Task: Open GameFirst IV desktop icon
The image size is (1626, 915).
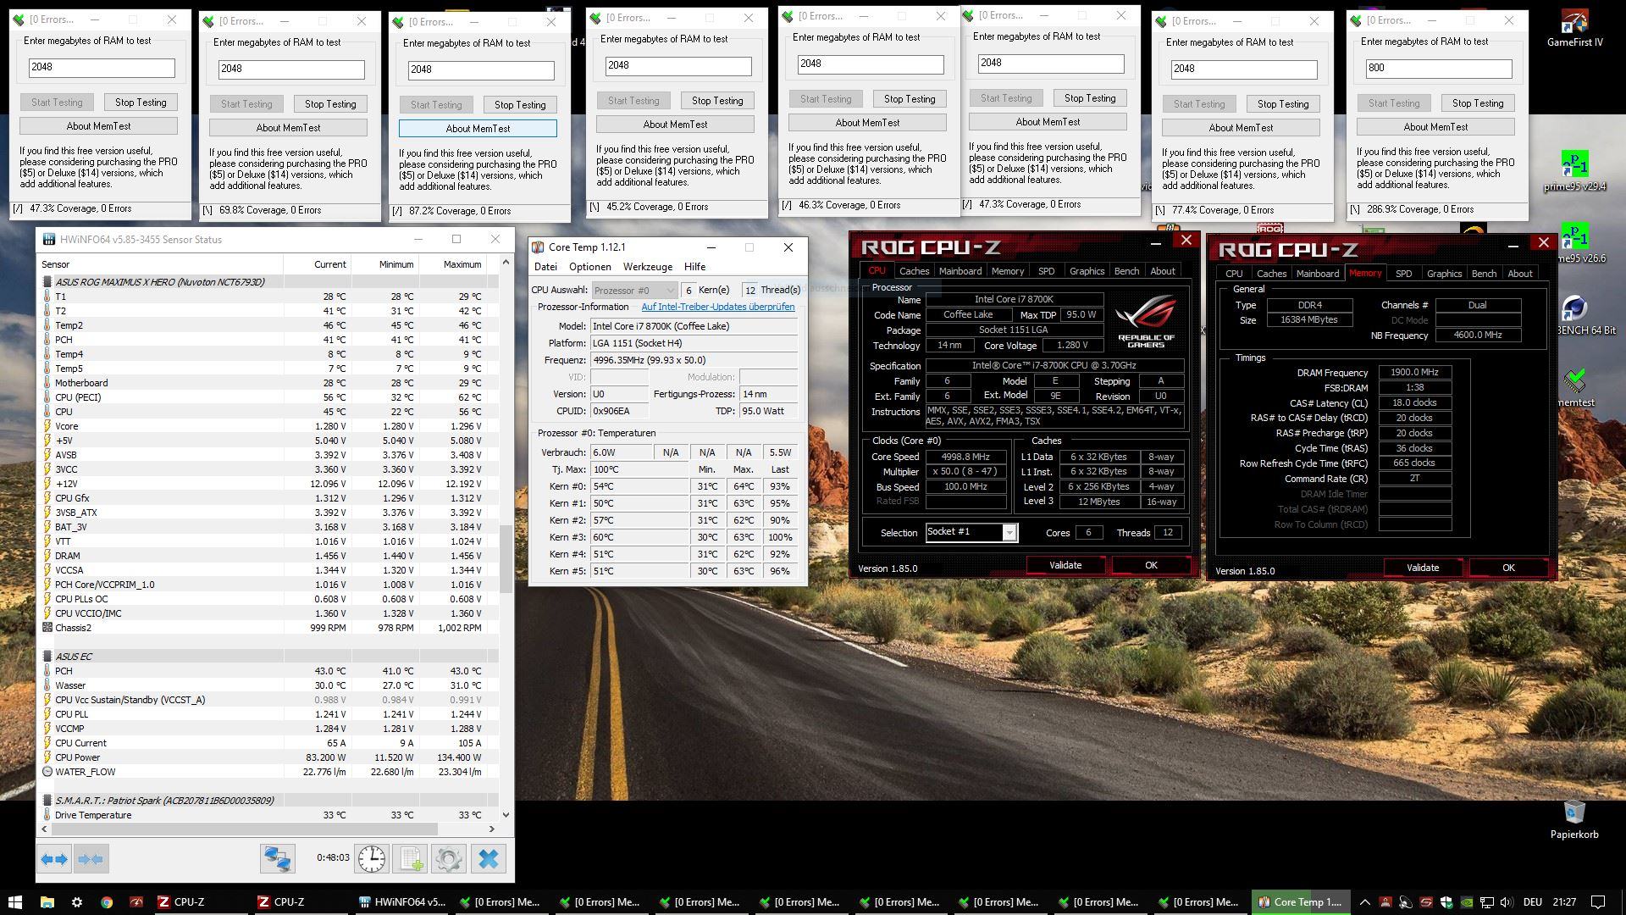Action: coord(1574,27)
